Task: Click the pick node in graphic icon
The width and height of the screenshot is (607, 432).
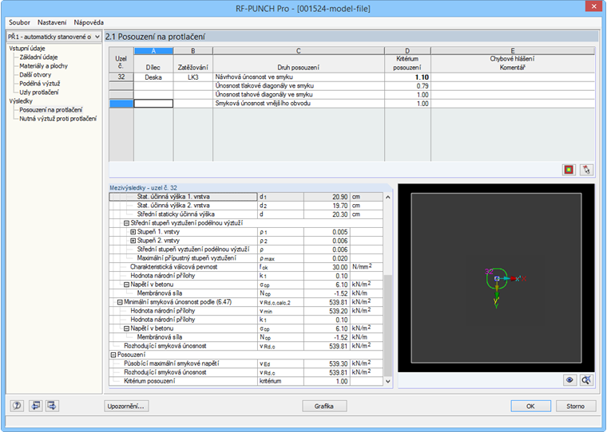Action: (586, 170)
